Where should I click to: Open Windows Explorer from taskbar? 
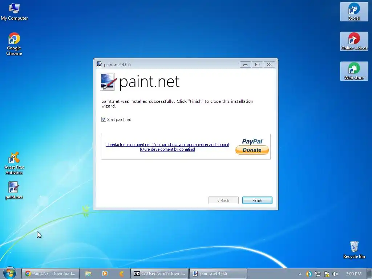click(x=88, y=274)
